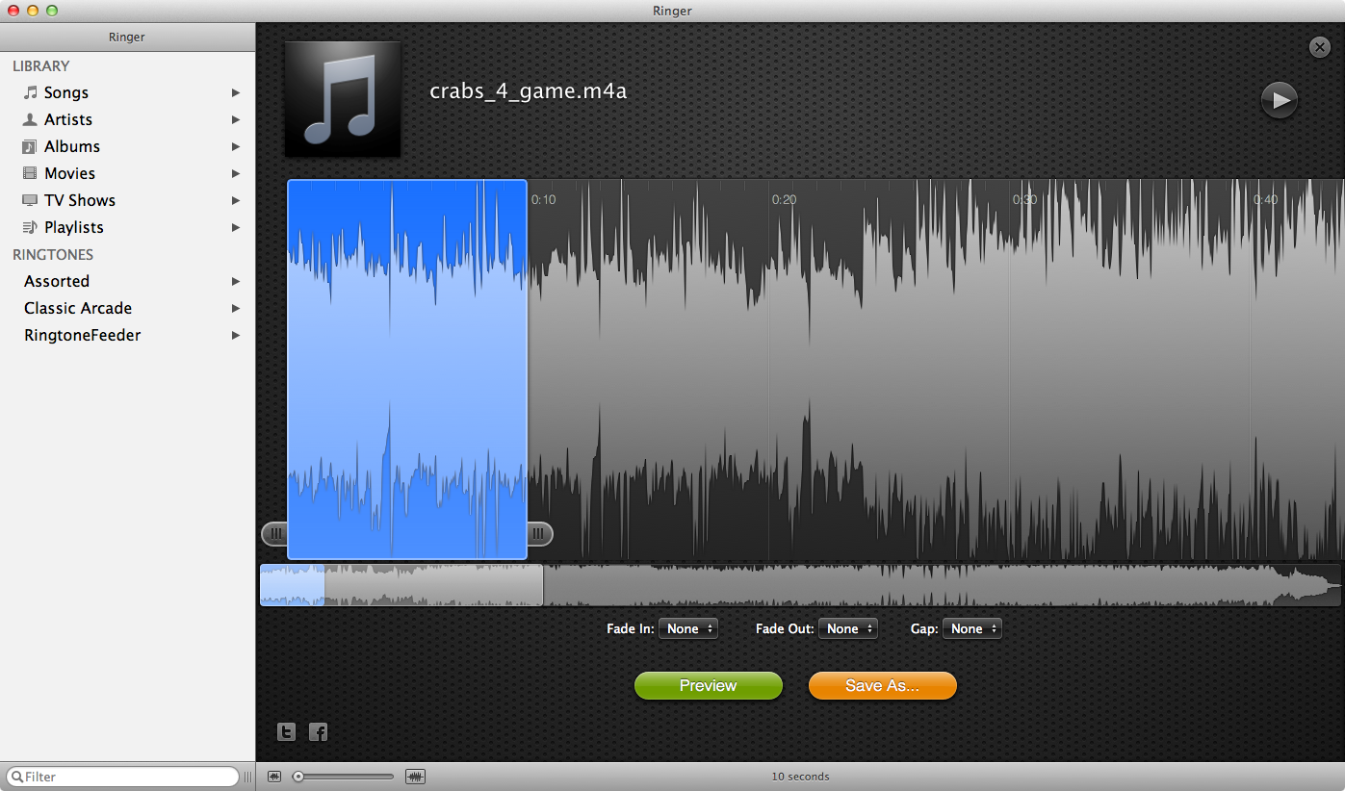Click the right selection trim handle
Image resolution: width=1345 pixels, height=791 pixels.
(540, 533)
